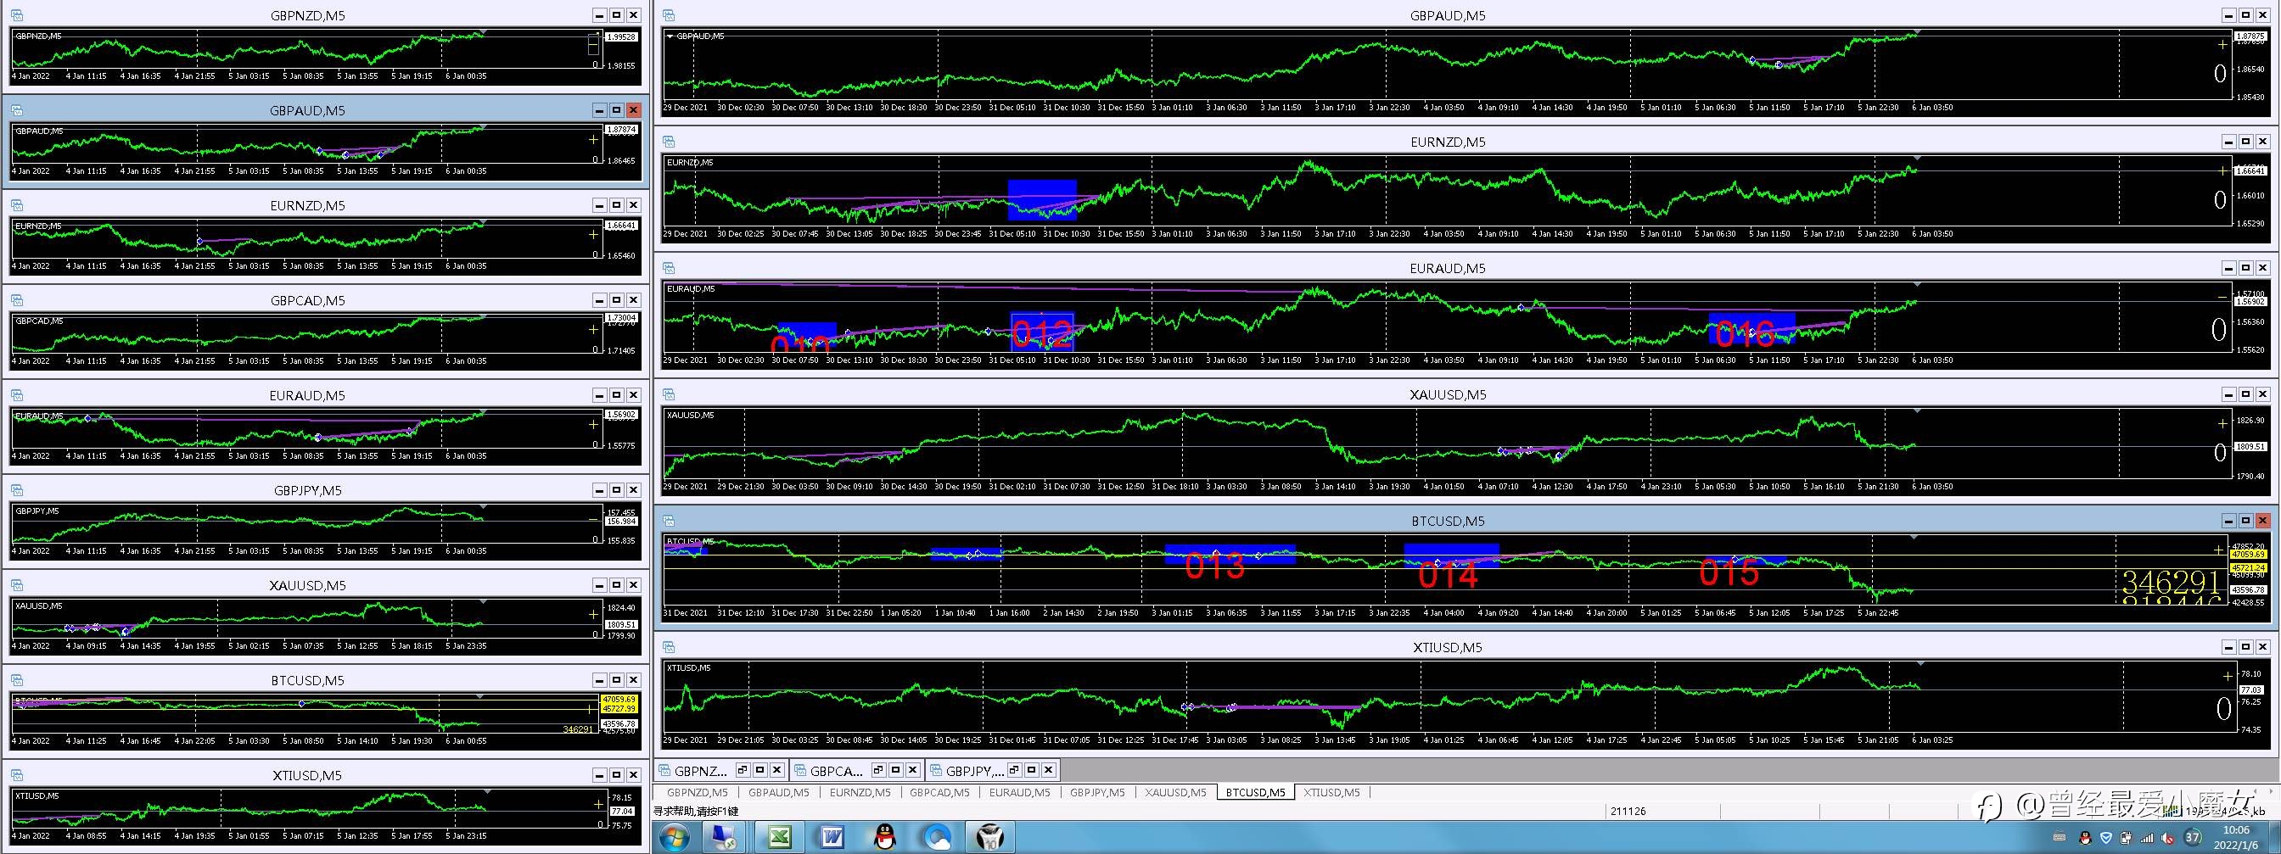Switch to XAUUSD,M5 chart tab
2281x854 pixels.
1175,792
